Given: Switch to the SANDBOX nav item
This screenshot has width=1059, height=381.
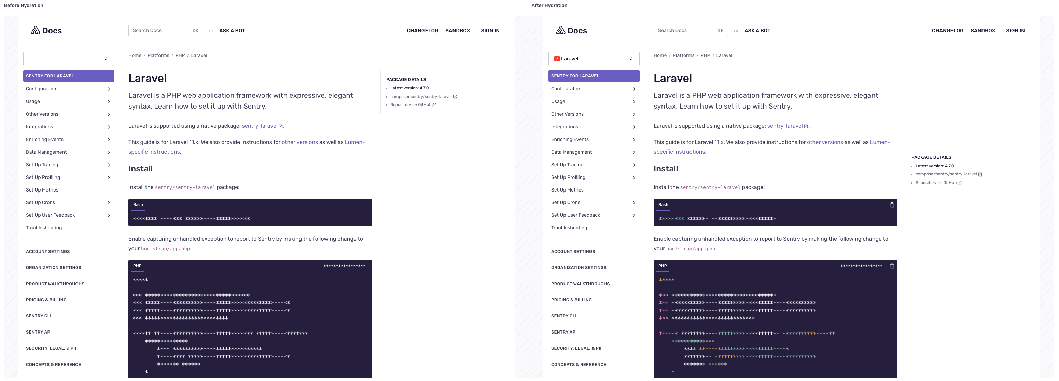Looking at the screenshot, I should pos(983,30).
